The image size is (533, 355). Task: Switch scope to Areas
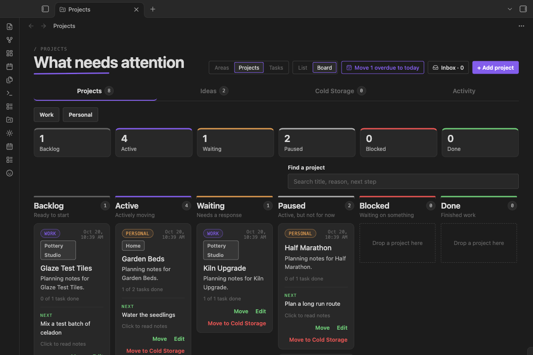[x=222, y=67]
